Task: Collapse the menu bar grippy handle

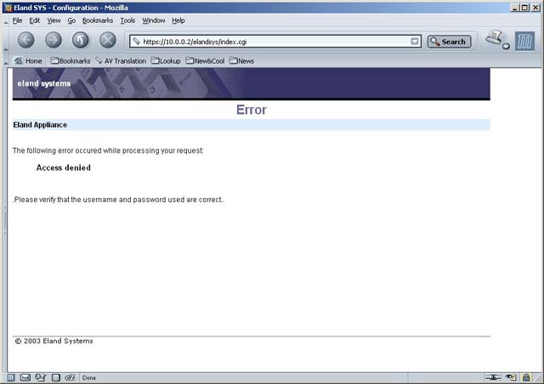Action: coord(6,21)
